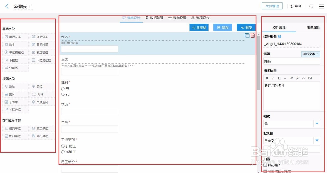Add a 单选按钮组 field
The height and width of the screenshot is (173, 327).
coord(15,52)
